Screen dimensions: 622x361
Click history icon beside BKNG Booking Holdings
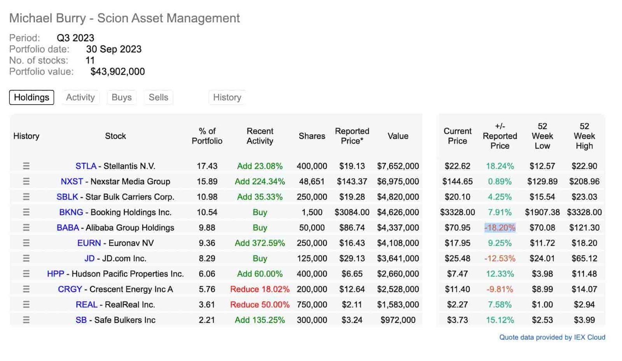[26, 212]
